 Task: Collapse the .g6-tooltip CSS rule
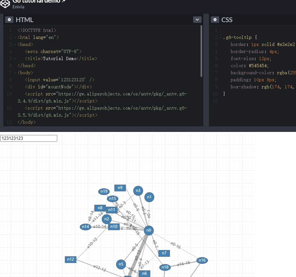coord(220,38)
